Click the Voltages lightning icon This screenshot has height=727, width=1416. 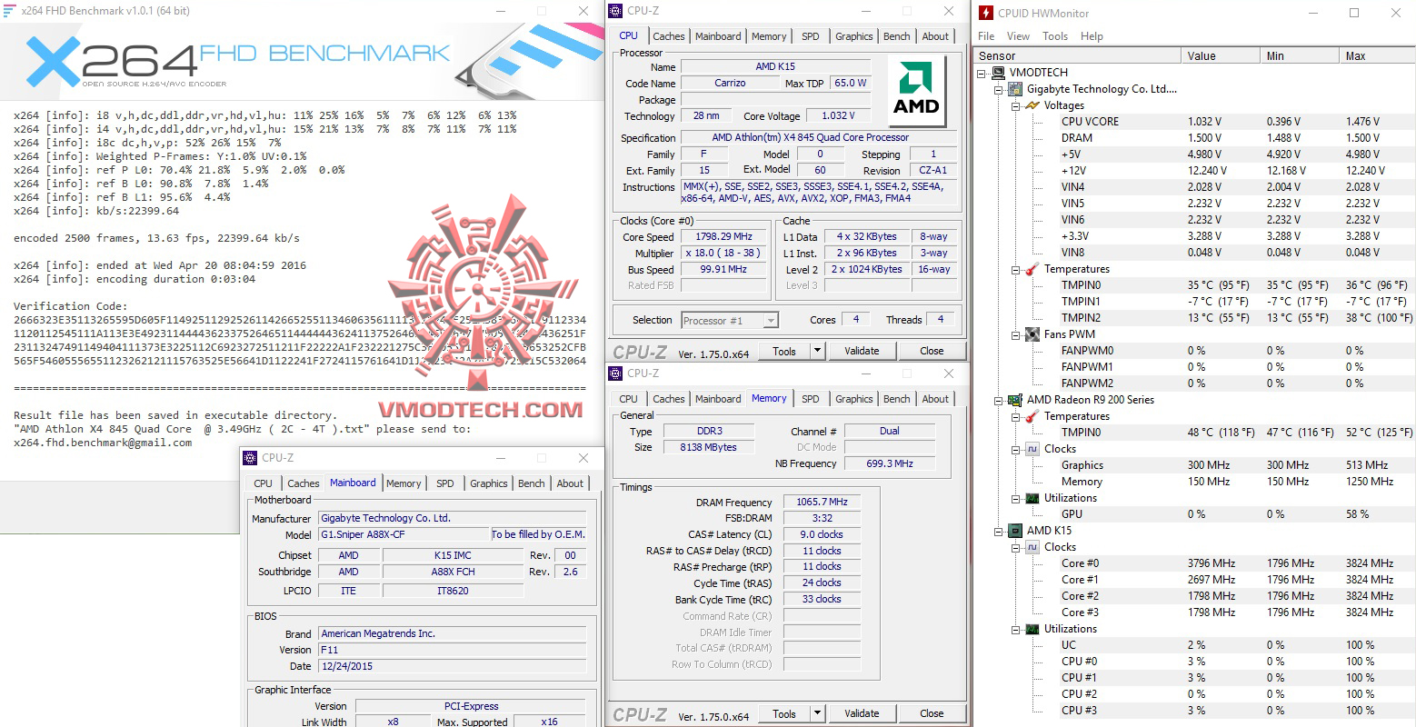click(x=1032, y=105)
